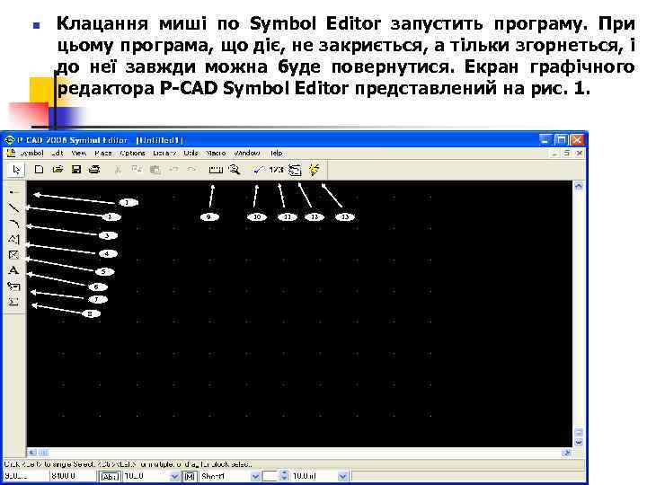Open Renumber pins 123 tool
The height and width of the screenshot is (485, 647).
click(x=276, y=169)
